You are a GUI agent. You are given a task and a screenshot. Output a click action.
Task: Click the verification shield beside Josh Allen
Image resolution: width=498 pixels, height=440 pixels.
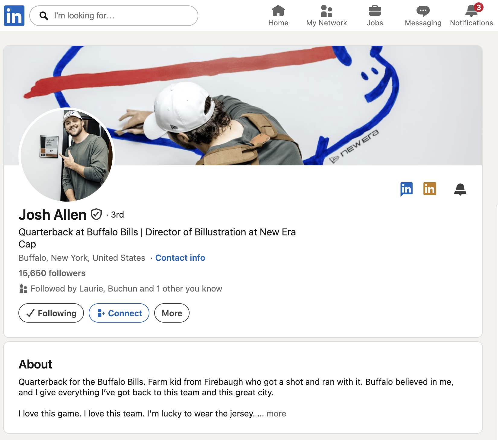[96, 215]
